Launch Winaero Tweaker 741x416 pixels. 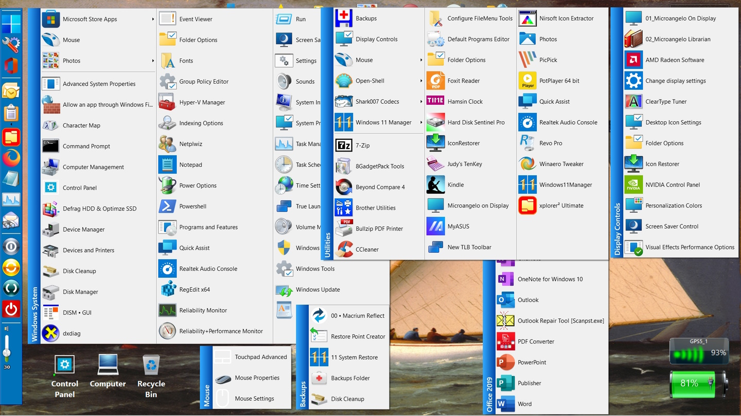click(561, 164)
